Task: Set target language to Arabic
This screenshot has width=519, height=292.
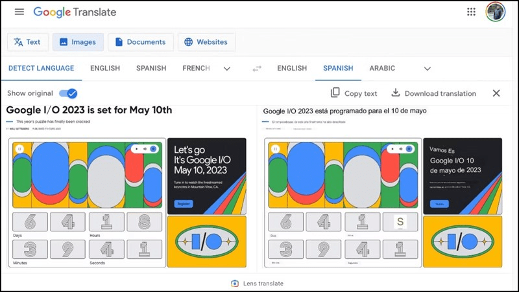Action: [382, 69]
